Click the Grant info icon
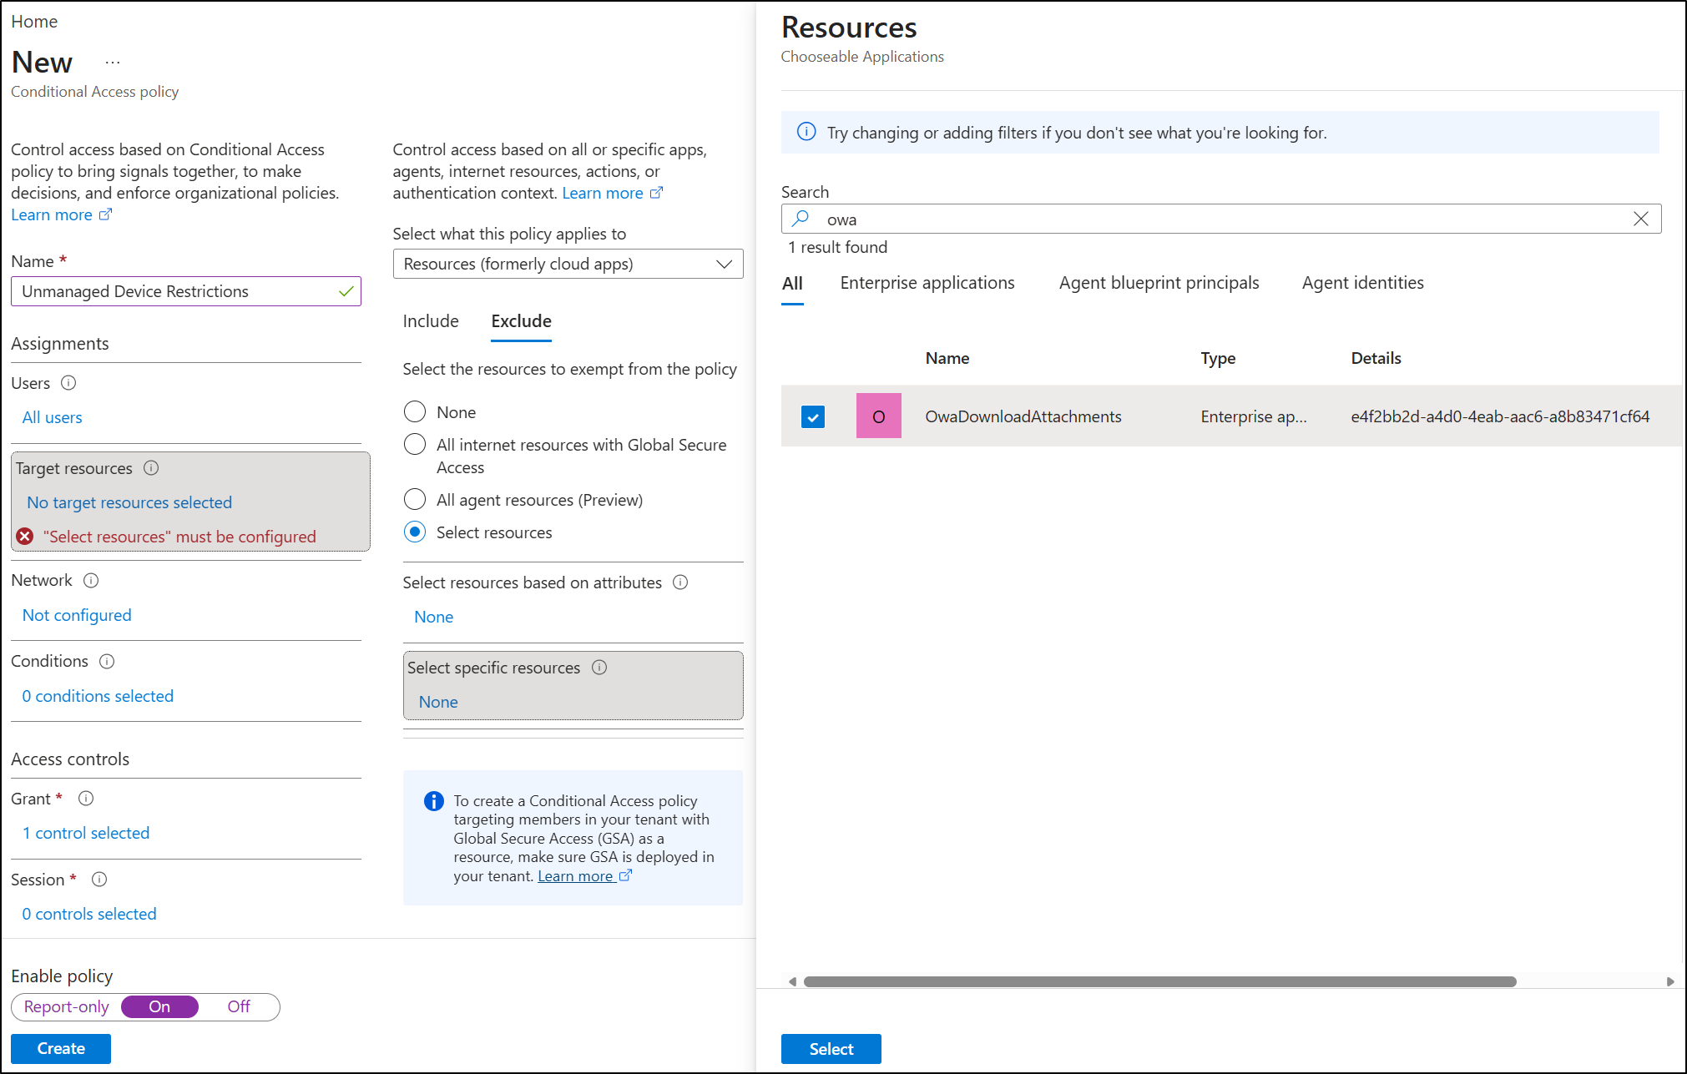Screen dimensions: 1687x1074 tap(86, 799)
